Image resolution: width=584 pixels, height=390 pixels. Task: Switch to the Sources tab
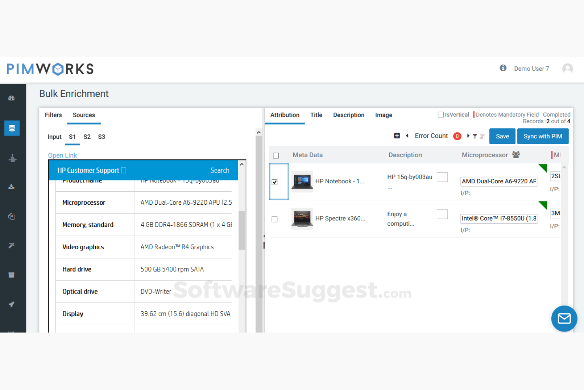pyautogui.click(x=84, y=115)
